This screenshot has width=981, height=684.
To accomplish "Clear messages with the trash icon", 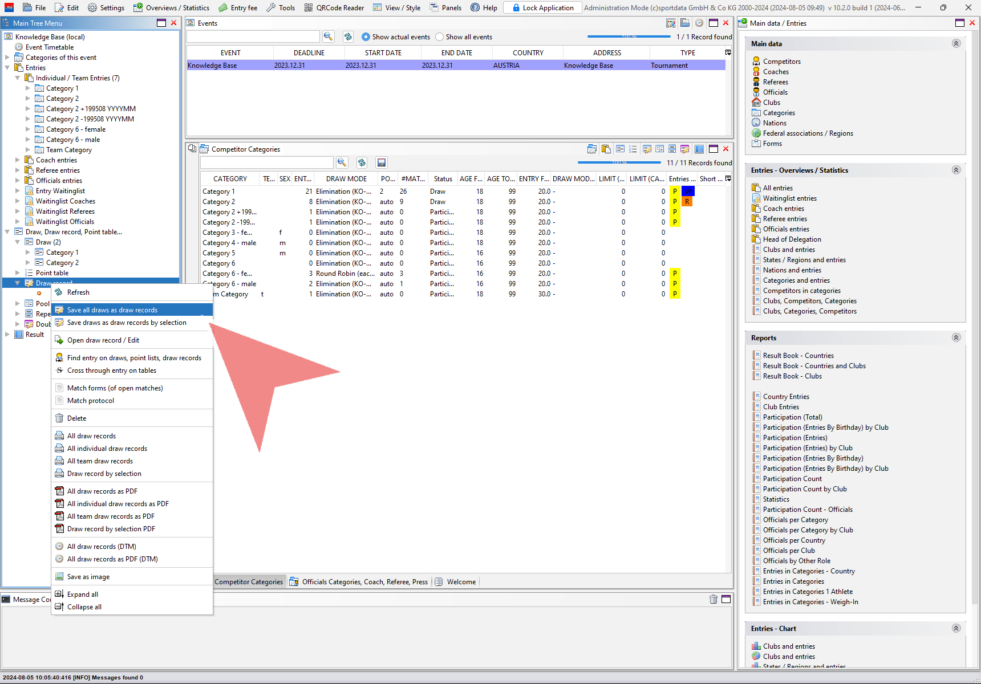I will (x=713, y=599).
